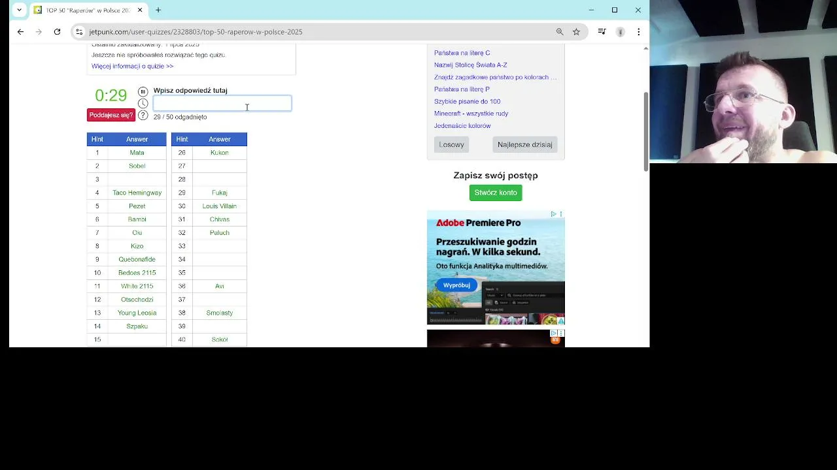837x470 pixels.
Task: Click the Mata answer cell
Action: (137, 153)
